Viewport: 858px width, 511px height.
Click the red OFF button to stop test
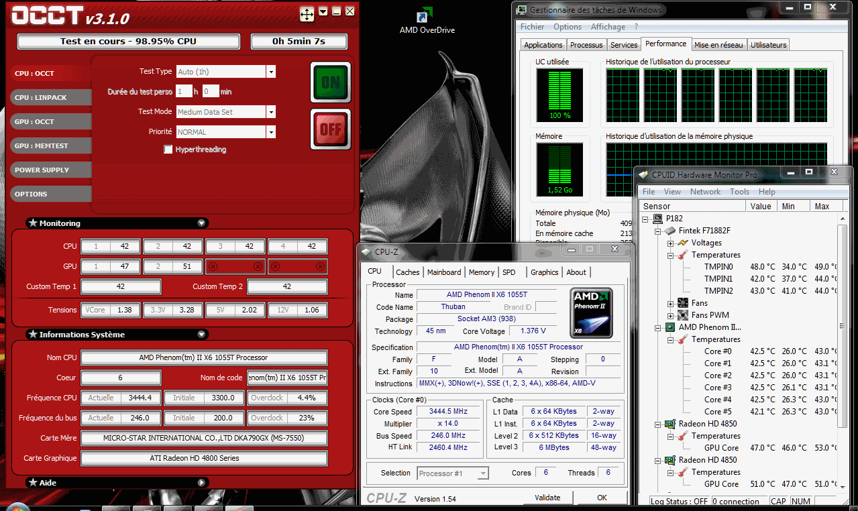click(330, 129)
